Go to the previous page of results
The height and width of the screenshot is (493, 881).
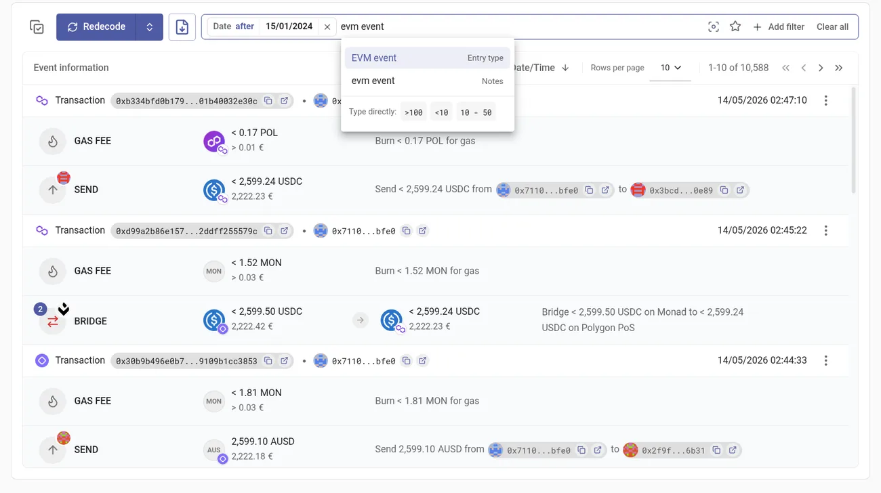coord(804,68)
